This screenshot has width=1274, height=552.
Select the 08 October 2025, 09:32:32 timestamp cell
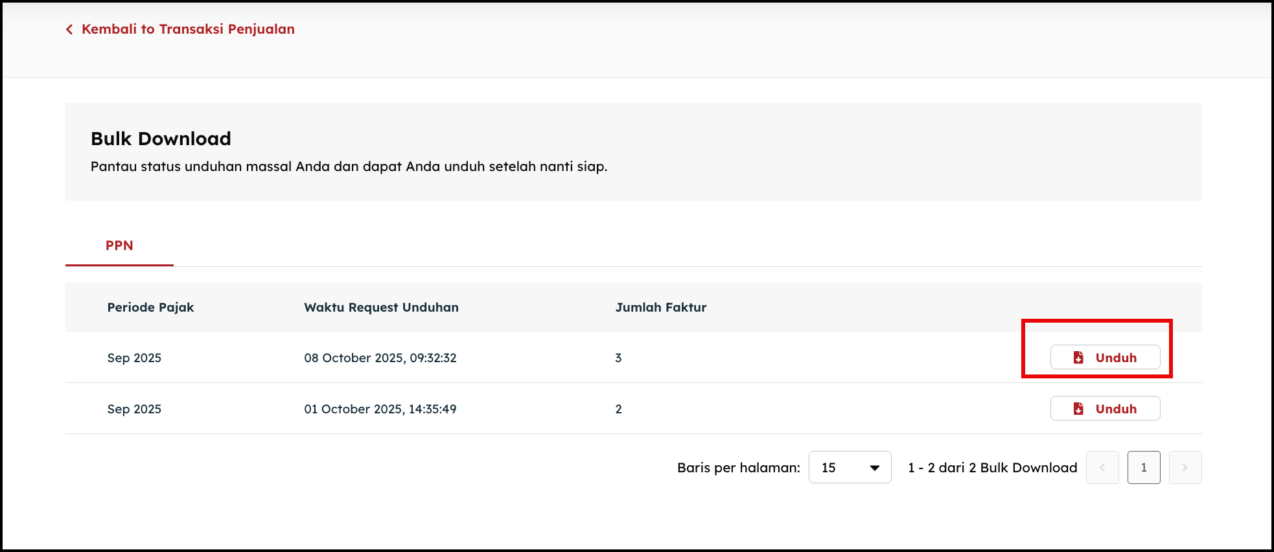click(x=380, y=358)
